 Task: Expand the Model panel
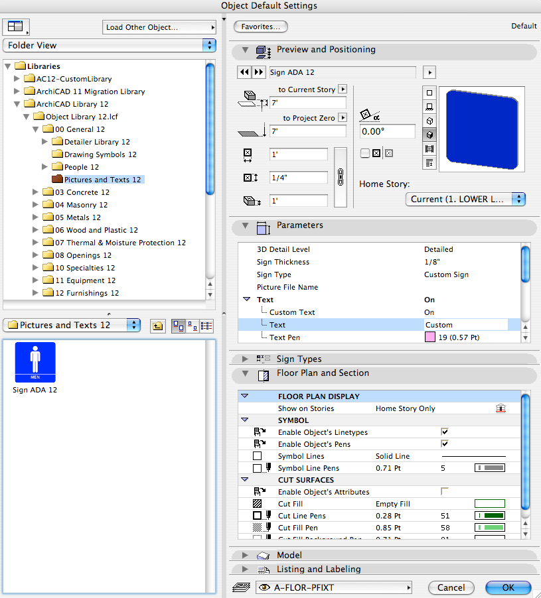click(245, 555)
